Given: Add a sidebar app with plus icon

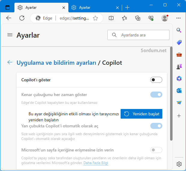Looking at the screenshot, I should (179, 116).
